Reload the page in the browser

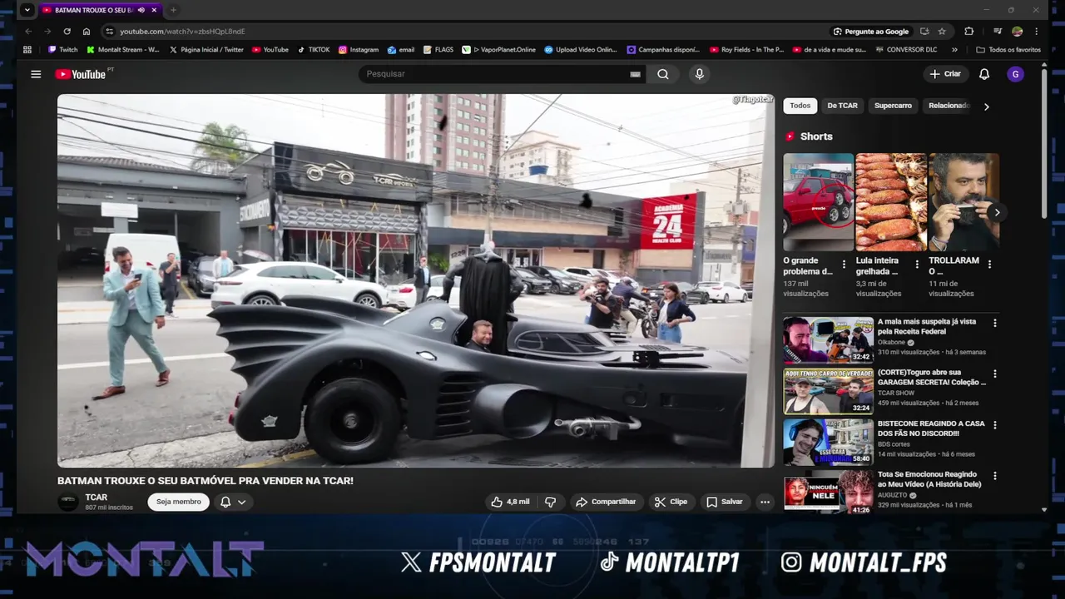(67, 32)
